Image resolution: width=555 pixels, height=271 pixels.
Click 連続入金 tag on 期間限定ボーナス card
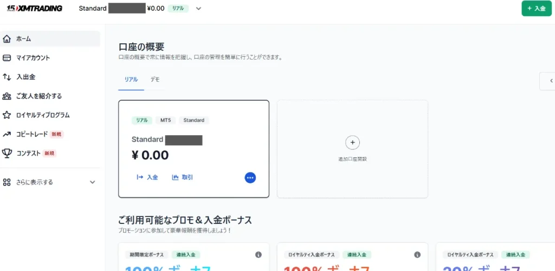[x=186, y=255]
